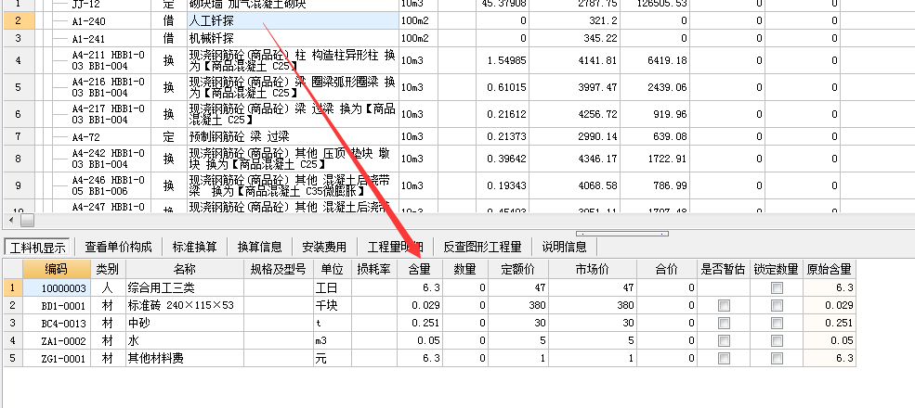This screenshot has width=915, height=408.
Task: Check 锁定数量 for 水 row
Action: 777,340
